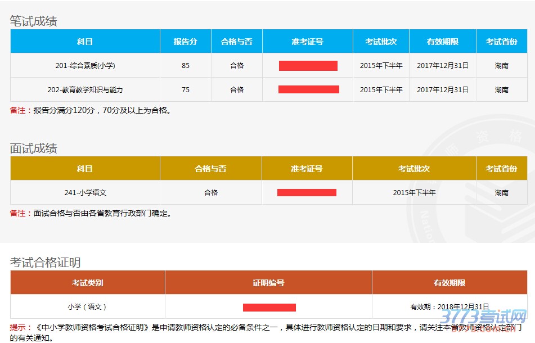This screenshot has height=343, width=535.
Task: Click the score 75 cell
Action: tap(186, 90)
